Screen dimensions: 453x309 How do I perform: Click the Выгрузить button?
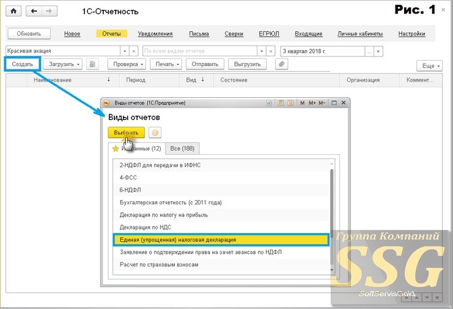coord(248,64)
